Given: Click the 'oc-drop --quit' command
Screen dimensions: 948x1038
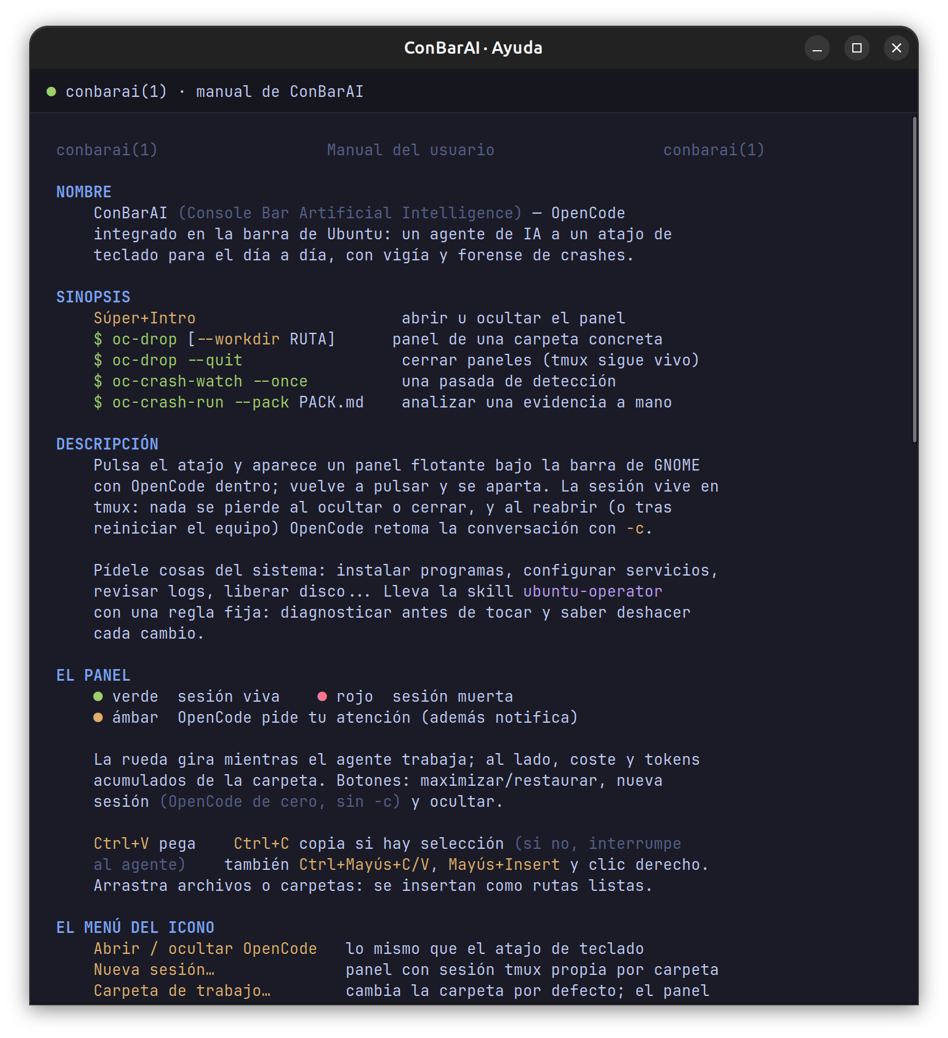Looking at the screenshot, I should tap(177, 360).
